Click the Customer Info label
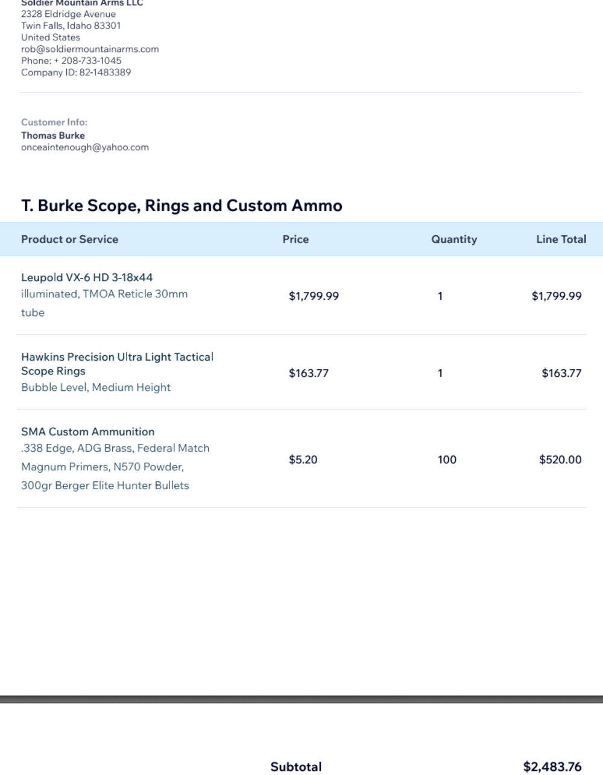The height and width of the screenshot is (775, 603). point(54,122)
